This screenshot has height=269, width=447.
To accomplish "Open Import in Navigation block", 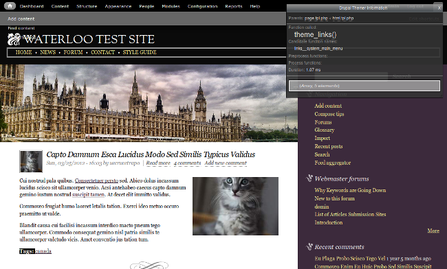I will coord(322,138).
